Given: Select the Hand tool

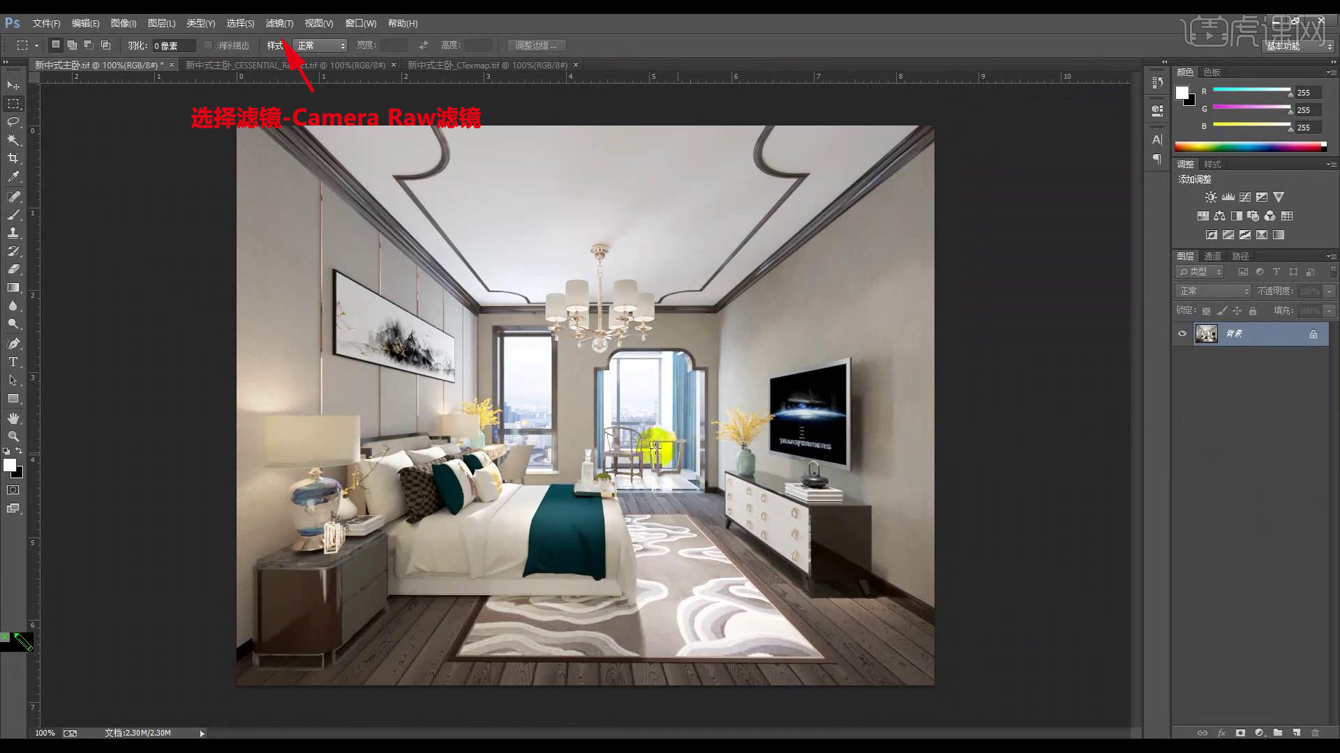Looking at the screenshot, I should [13, 418].
